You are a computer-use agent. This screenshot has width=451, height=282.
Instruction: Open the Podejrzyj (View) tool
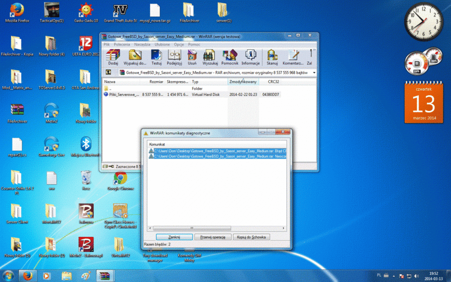(174, 57)
